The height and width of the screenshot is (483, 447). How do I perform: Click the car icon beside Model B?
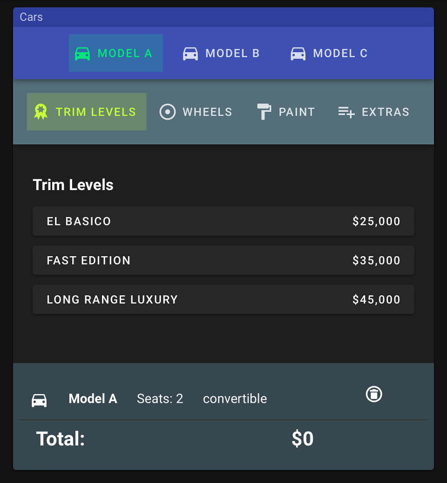(x=190, y=54)
